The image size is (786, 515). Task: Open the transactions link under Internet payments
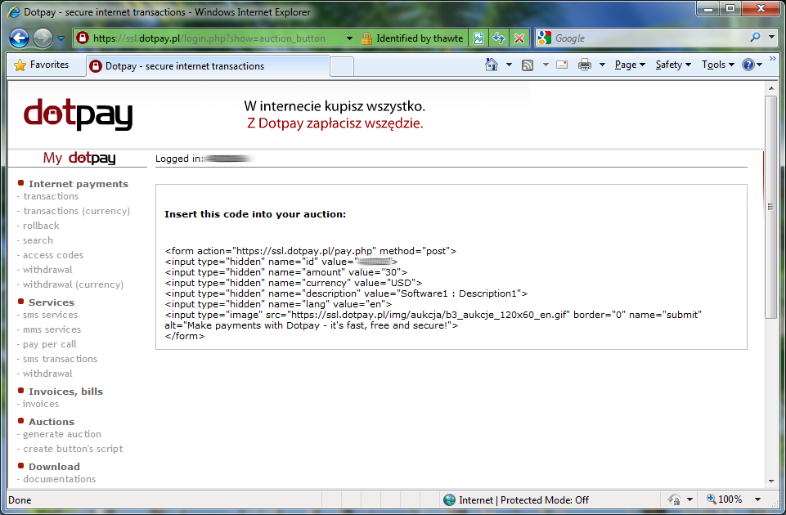tap(51, 196)
